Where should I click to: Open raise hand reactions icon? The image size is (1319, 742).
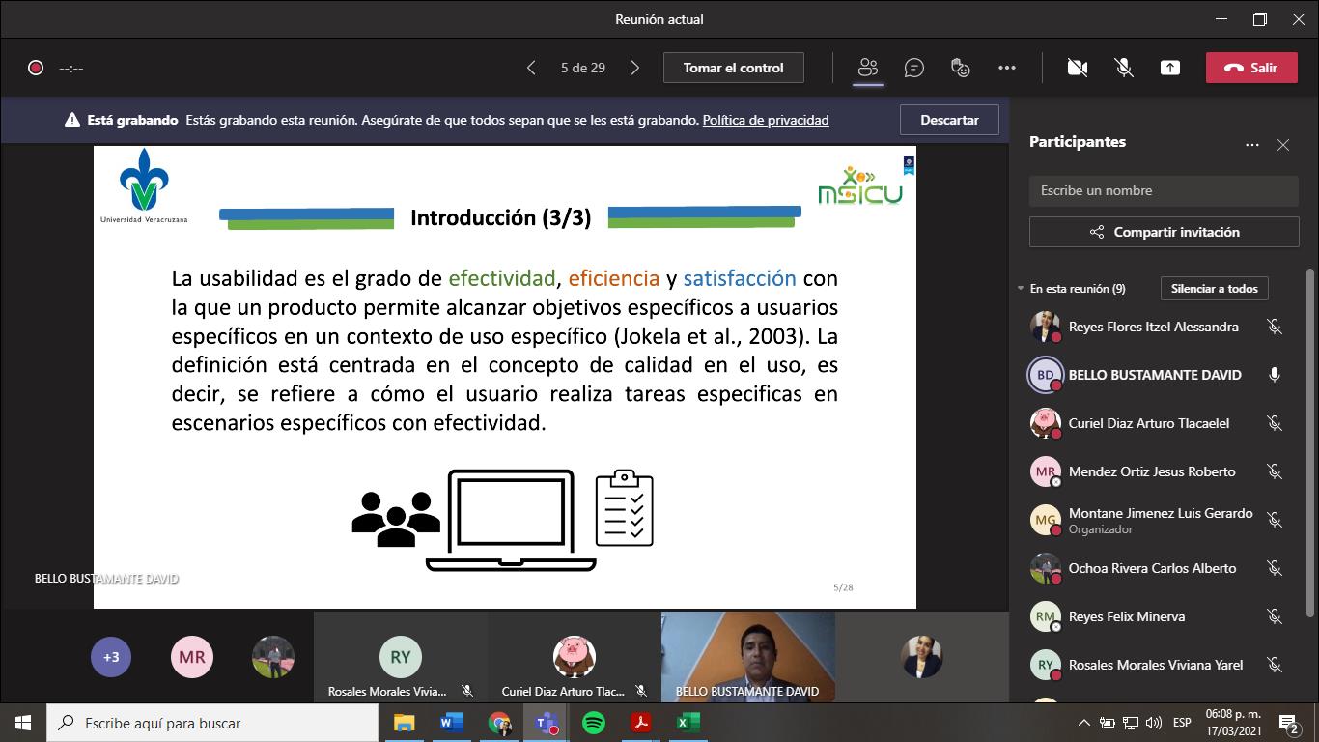pos(960,68)
